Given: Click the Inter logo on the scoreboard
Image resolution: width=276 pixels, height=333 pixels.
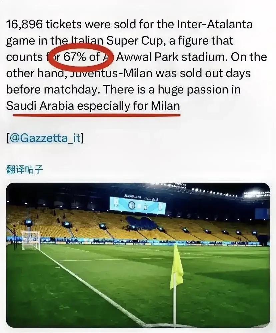Looking at the screenshot, I should tap(132, 205).
